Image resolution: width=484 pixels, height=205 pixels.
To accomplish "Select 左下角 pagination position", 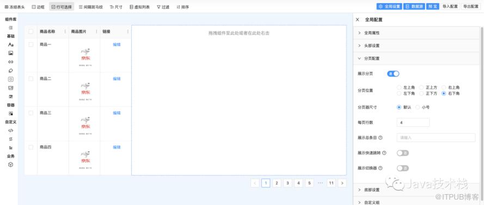I will (x=399, y=93).
